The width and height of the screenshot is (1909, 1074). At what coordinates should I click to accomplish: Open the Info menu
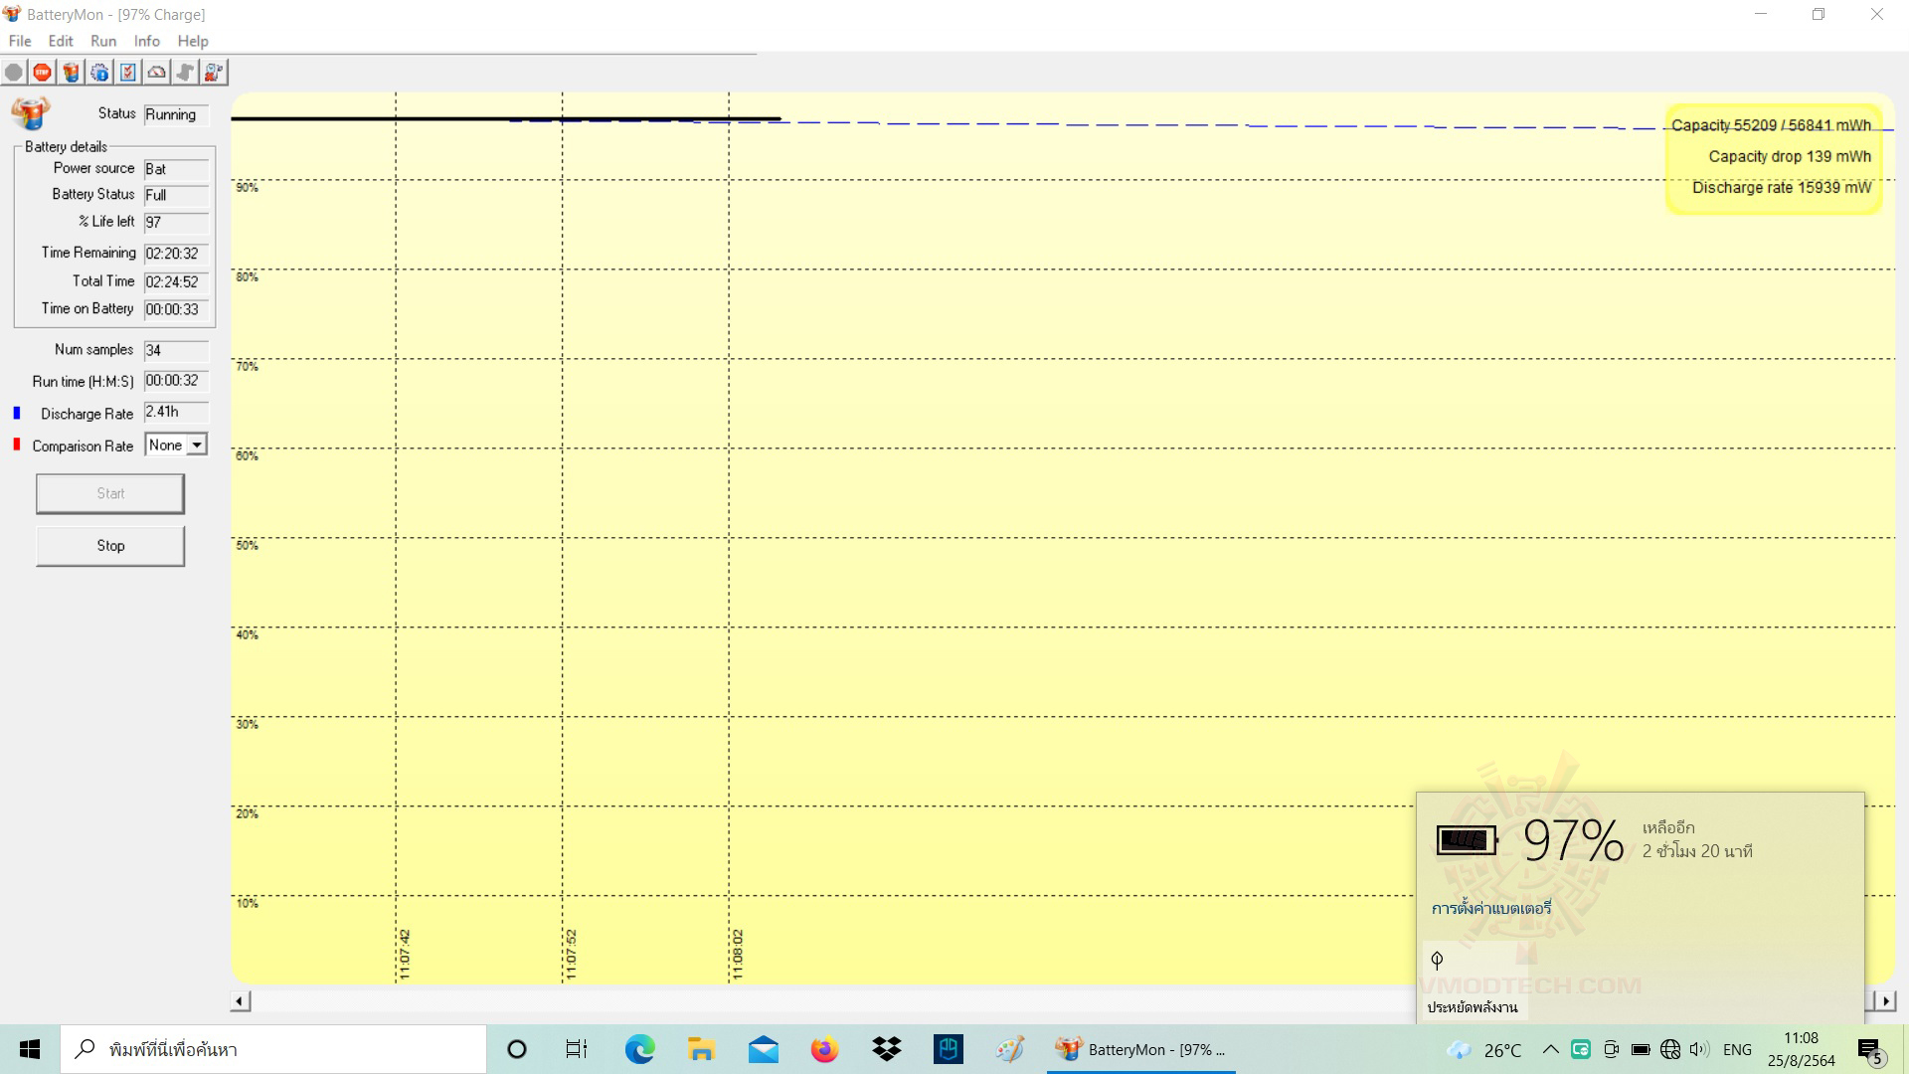pyautogui.click(x=146, y=41)
